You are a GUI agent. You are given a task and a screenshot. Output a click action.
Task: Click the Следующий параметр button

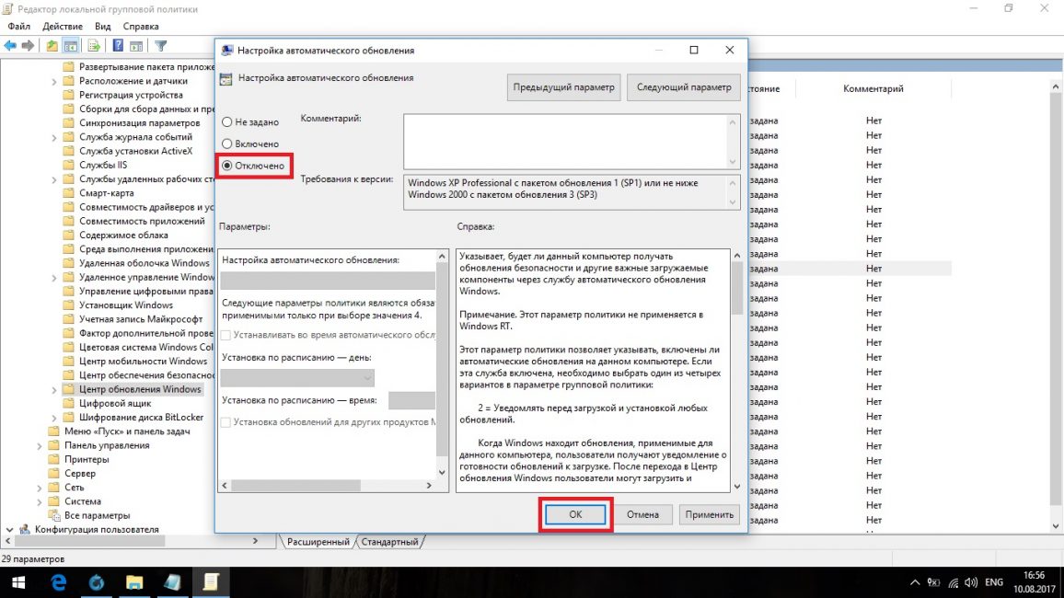coord(683,87)
